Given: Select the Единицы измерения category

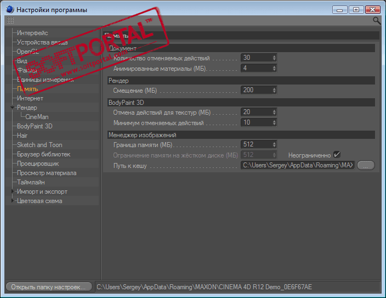Looking at the screenshot, I should pyautogui.click(x=45, y=80).
